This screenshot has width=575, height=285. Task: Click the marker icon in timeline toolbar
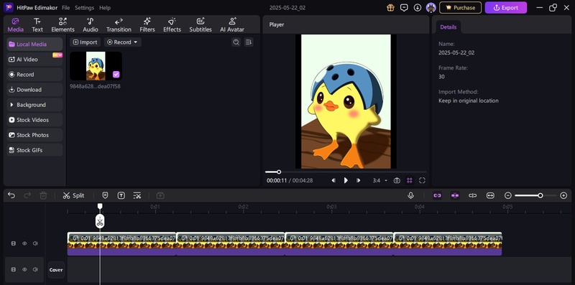click(105, 195)
